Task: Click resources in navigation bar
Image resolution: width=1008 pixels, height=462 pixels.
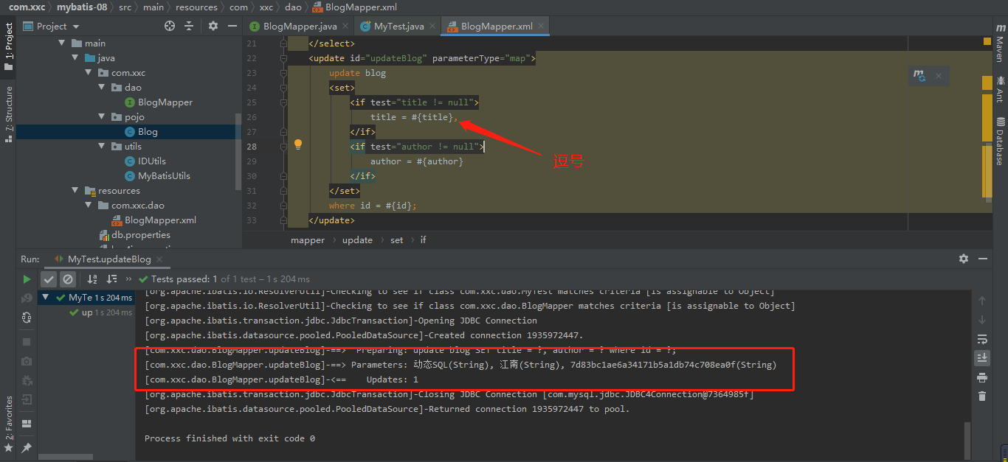Action: click(x=196, y=7)
